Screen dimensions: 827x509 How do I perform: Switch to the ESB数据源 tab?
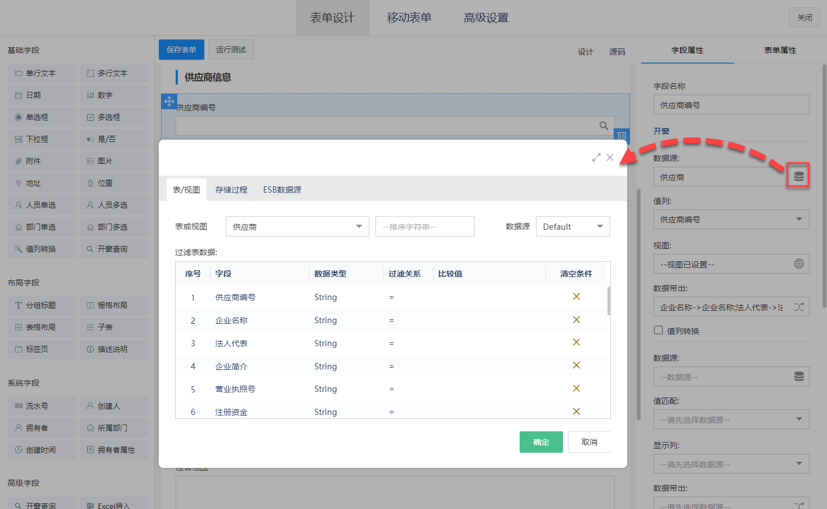click(x=282, y=190)
